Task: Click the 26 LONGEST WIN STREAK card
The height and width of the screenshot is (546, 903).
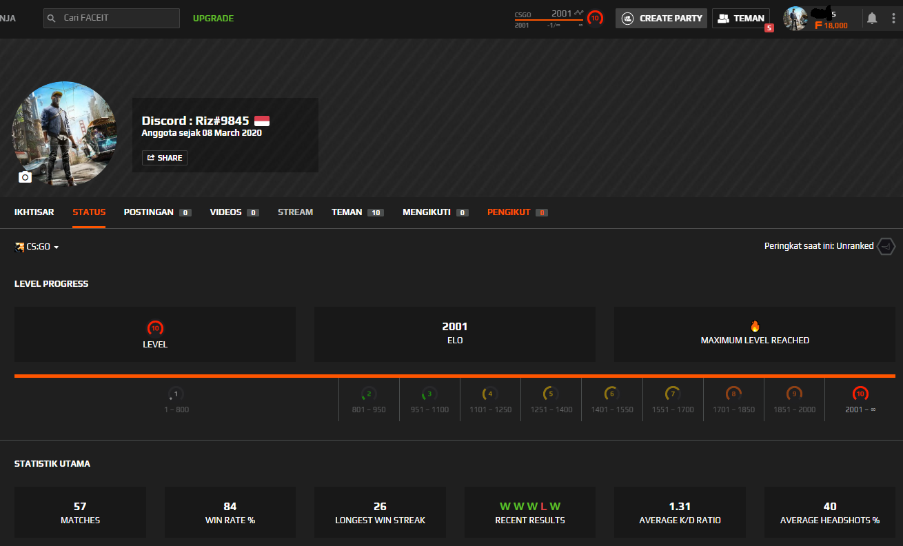Action: tap(380, 512)
